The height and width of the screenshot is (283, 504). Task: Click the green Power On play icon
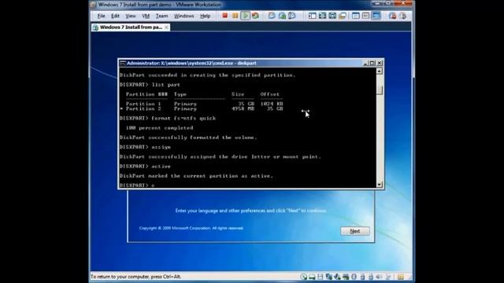tap(245, 16)
